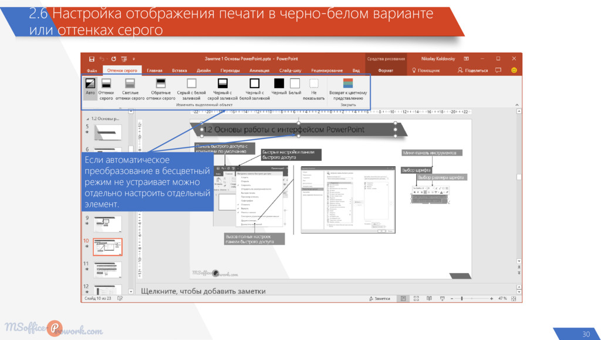The height and width of the screenshot is (340, 601).
Task: Apply Оттенки серого to the selected object
Action: tap(106, 89)
